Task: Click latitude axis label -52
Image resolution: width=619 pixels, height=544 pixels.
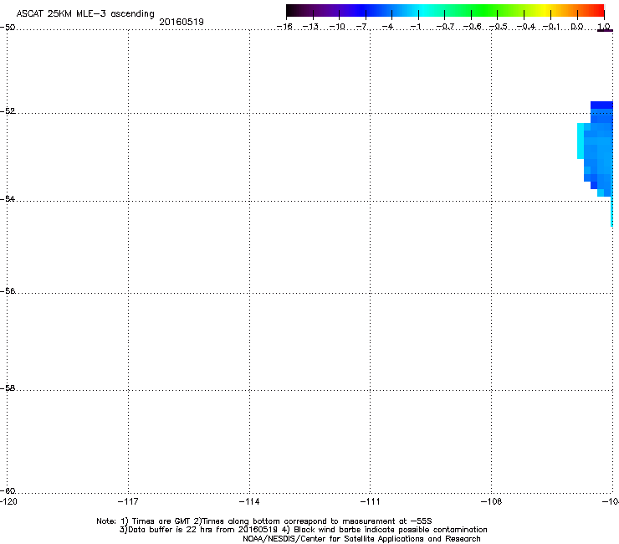Action: tap(8, 111)
